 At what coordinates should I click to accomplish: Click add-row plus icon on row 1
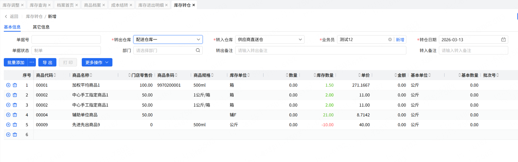8,85
